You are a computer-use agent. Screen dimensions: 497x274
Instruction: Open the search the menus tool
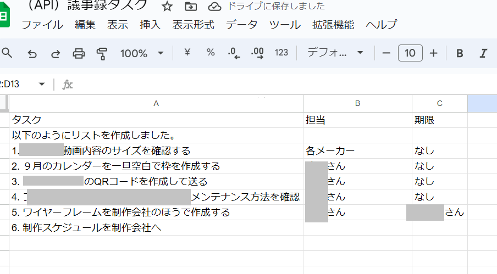(x=7, y=53)
